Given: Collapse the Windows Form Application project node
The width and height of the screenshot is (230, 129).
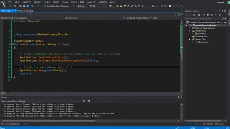Looking at the screenshot, I should 187,25.
